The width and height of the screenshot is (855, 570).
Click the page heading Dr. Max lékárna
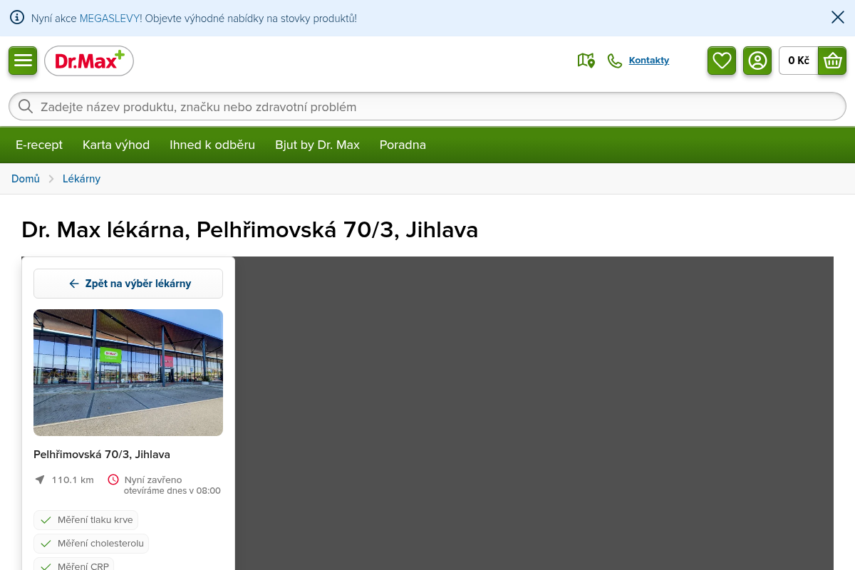[x=249, y=230]
